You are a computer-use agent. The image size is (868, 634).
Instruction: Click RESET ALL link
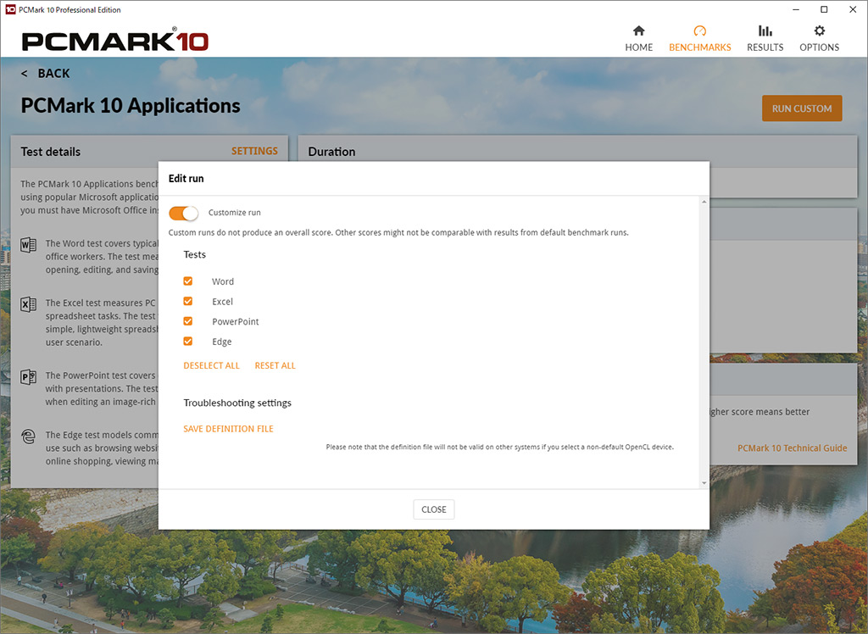click(x=275, y=365)
